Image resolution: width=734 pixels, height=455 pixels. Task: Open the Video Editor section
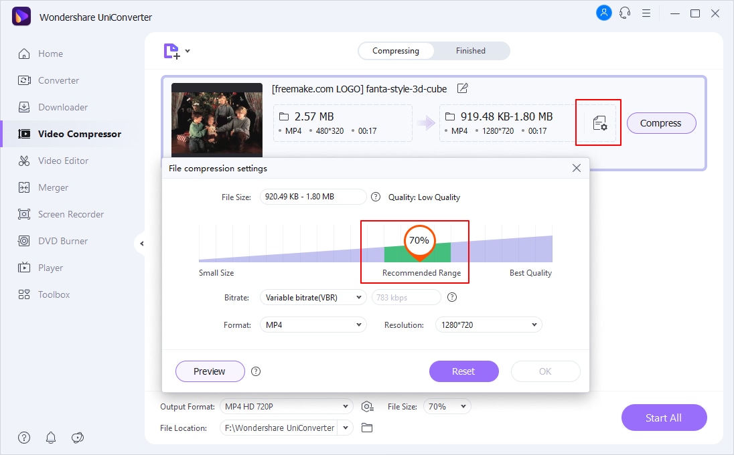[x=54, y=161]
